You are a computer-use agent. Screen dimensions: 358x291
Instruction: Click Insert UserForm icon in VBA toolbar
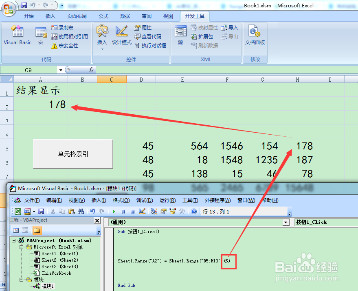pos(27,211)
